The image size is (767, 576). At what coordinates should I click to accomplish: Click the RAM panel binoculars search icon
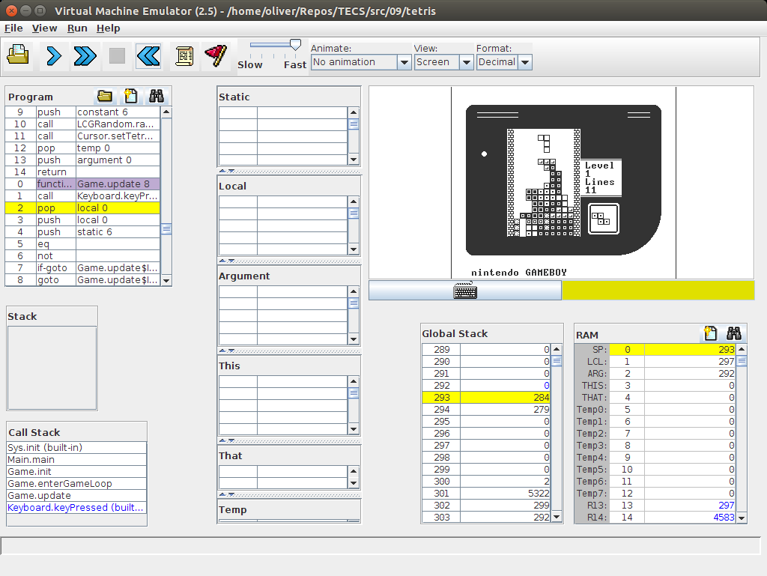pos(734,333)
